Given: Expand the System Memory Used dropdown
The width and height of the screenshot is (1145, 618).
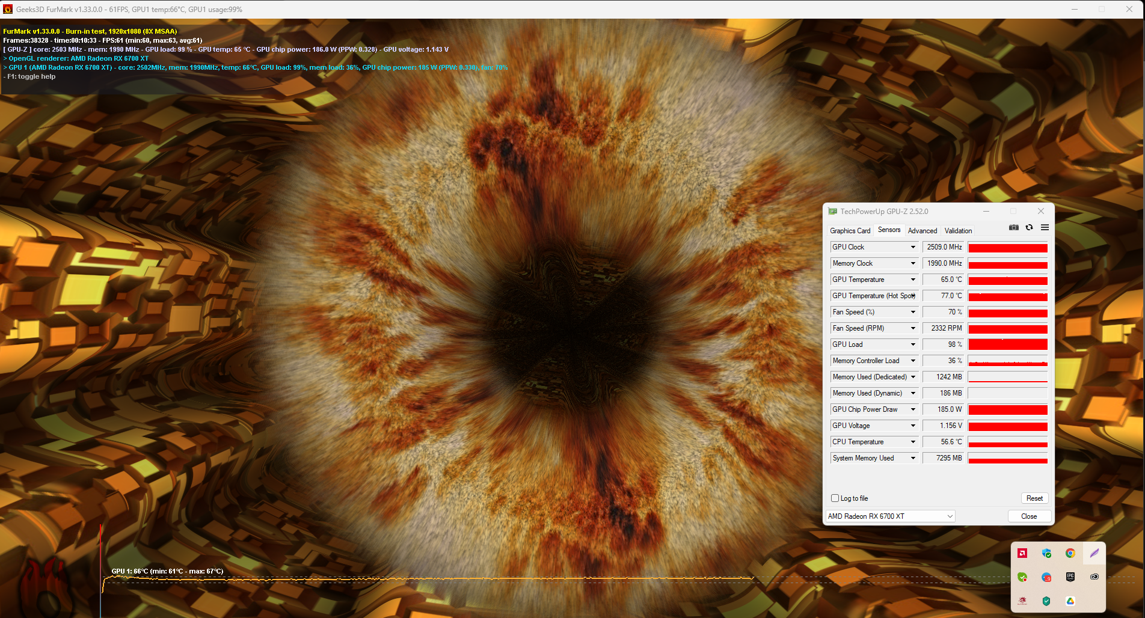Looking at the screenshot, I should tap(913, 458).
